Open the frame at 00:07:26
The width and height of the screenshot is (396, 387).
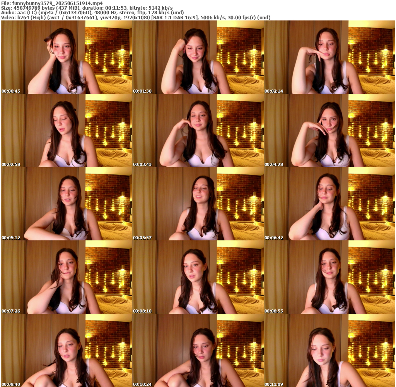point(66,277)
